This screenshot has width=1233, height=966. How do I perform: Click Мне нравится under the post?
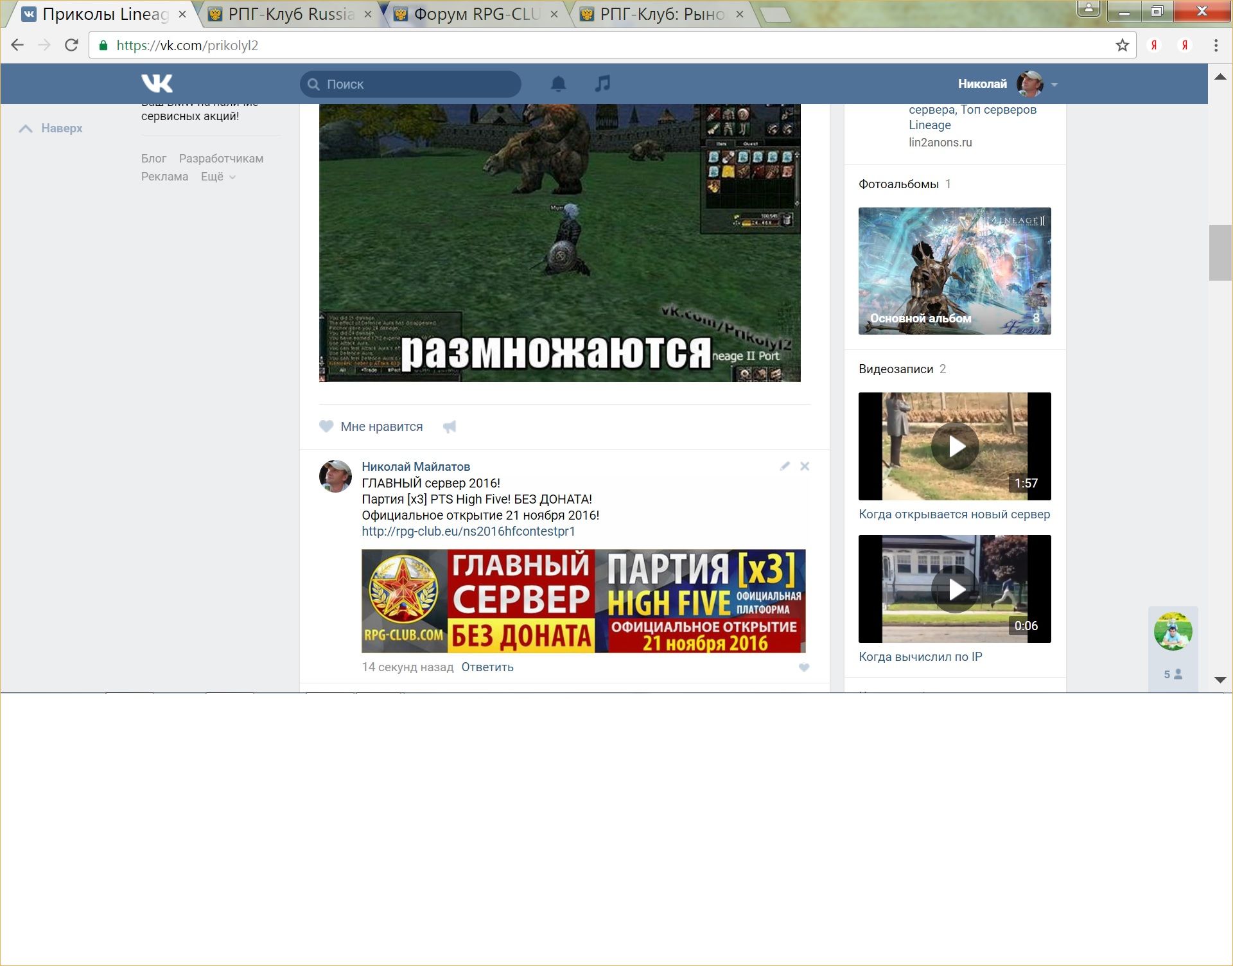click(381, 426)
